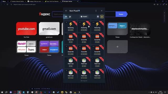Open the snapshot camera icon in address bar
The height and width of the screenshot is (94, 168).
tap(154, 4)
